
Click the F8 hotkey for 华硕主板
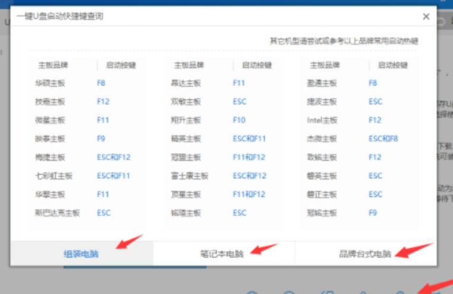[101, 83]
